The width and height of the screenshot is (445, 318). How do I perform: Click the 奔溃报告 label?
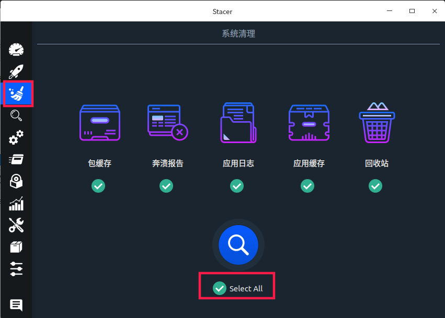[168, 163]
